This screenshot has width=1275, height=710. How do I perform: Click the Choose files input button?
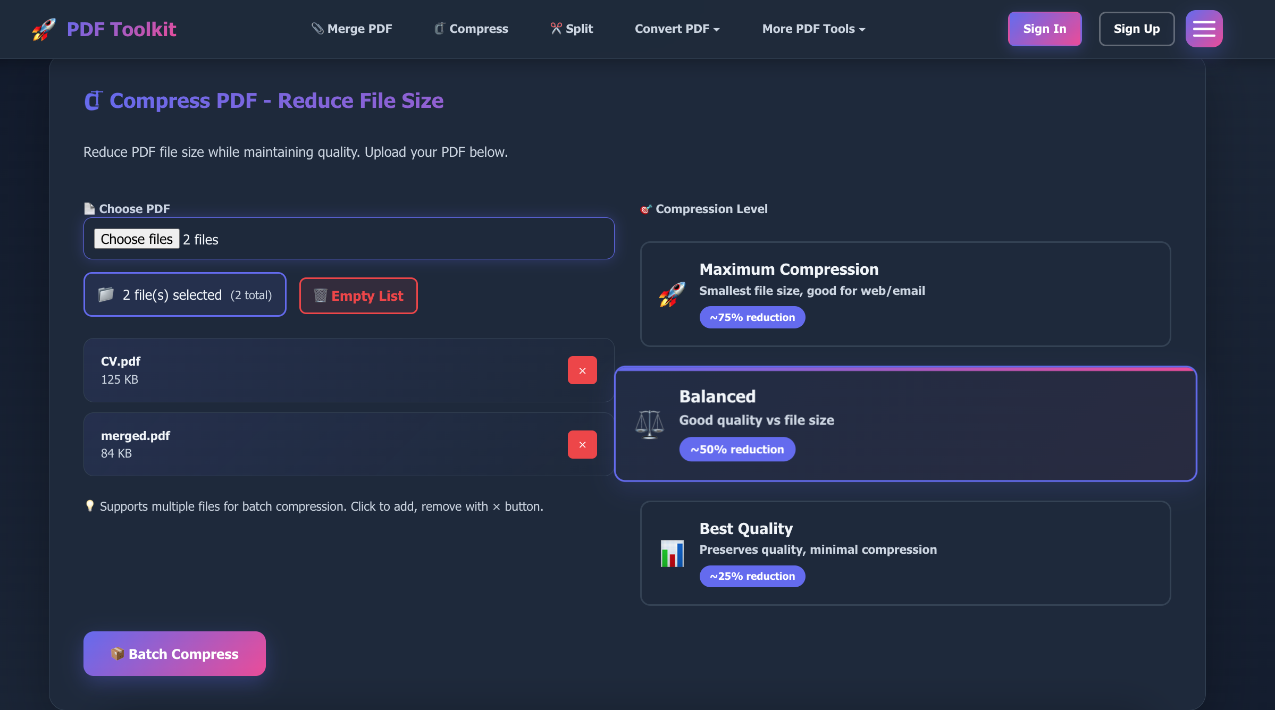tap(137, 239)
